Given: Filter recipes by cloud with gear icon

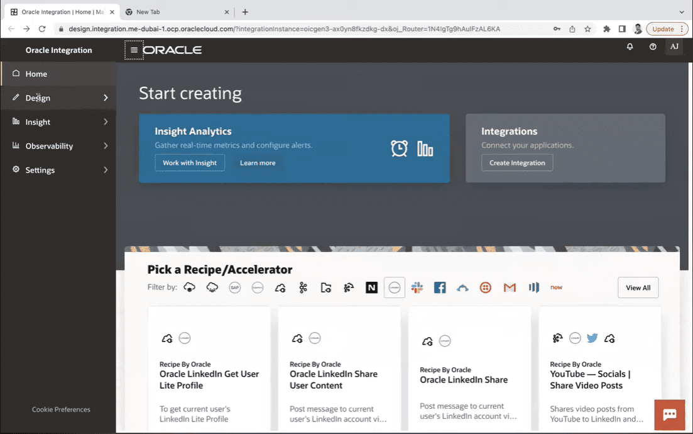Looking at the screenshot, I should [280, 288].
